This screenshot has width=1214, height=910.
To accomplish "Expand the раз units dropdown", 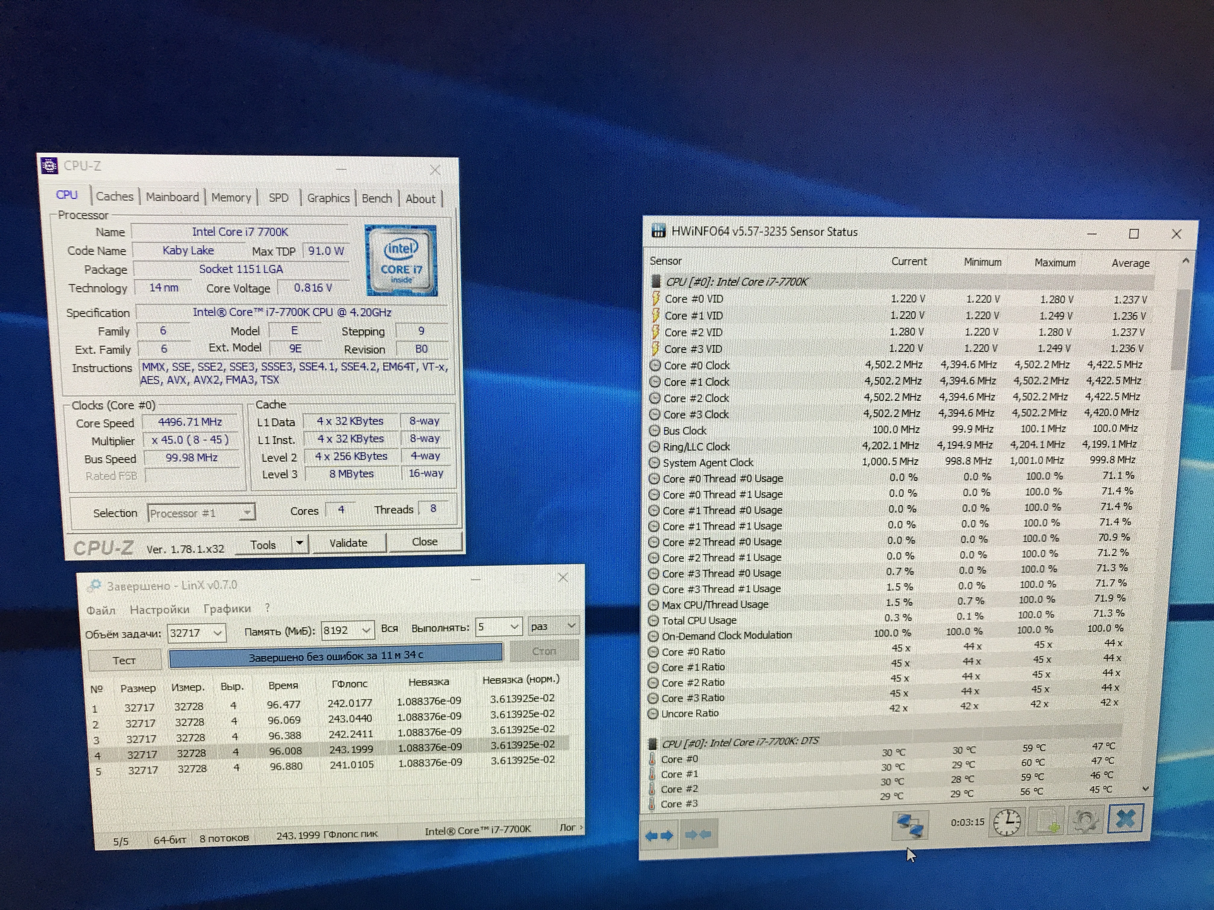I will tap(571, 625).
